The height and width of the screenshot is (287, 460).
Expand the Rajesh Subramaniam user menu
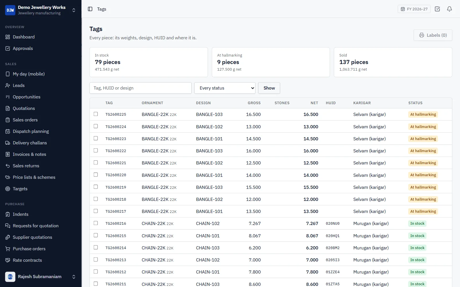point(74,277)
